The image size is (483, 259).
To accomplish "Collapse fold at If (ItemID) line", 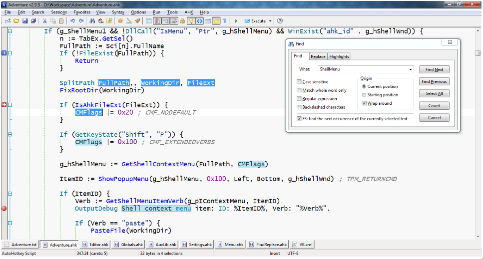I will click(x=10, y=194).
